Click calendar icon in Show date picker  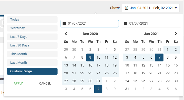(126, 8)
